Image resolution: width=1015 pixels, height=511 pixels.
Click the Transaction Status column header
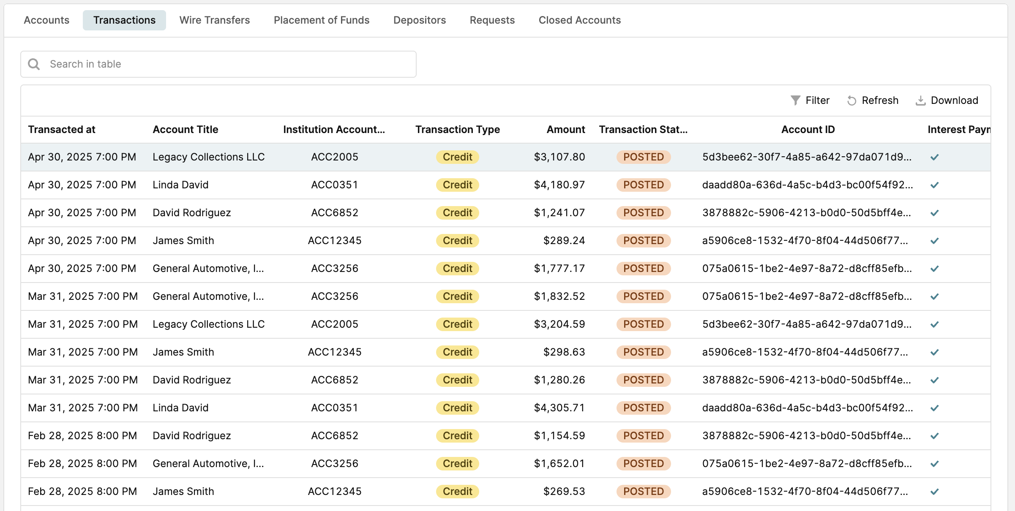click(644, 130)
